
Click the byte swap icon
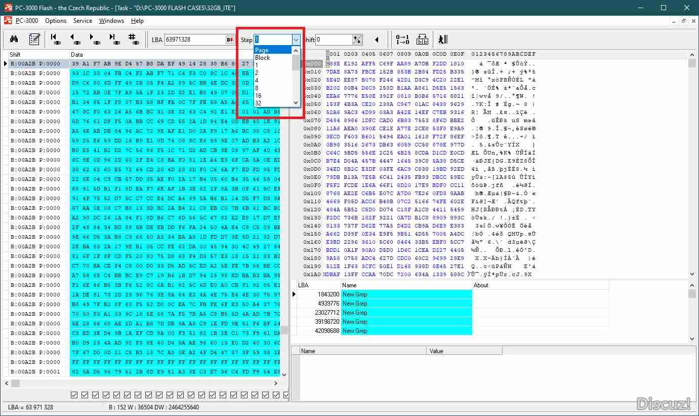pyautogui.click(x=422, y=40)
